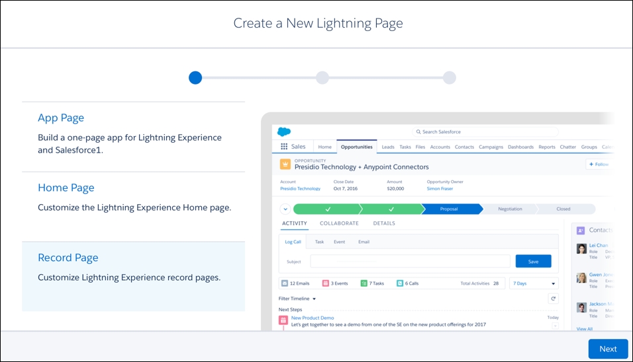Click the first progress step dot
633x362 pixels.
tap(195, 78)
